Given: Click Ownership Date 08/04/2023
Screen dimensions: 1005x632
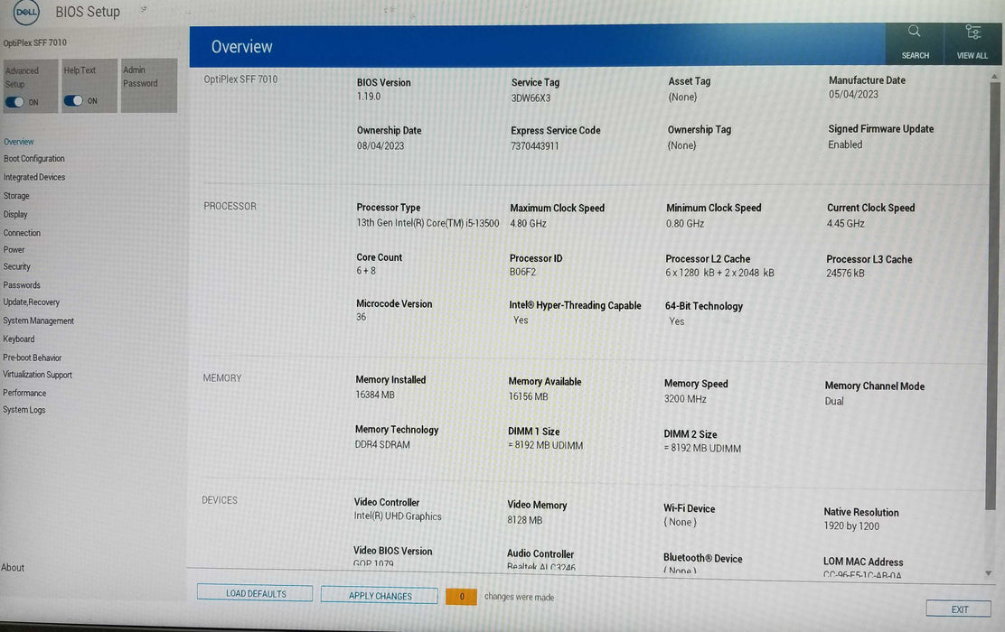Looking at the screenshot, I should 380,145.
